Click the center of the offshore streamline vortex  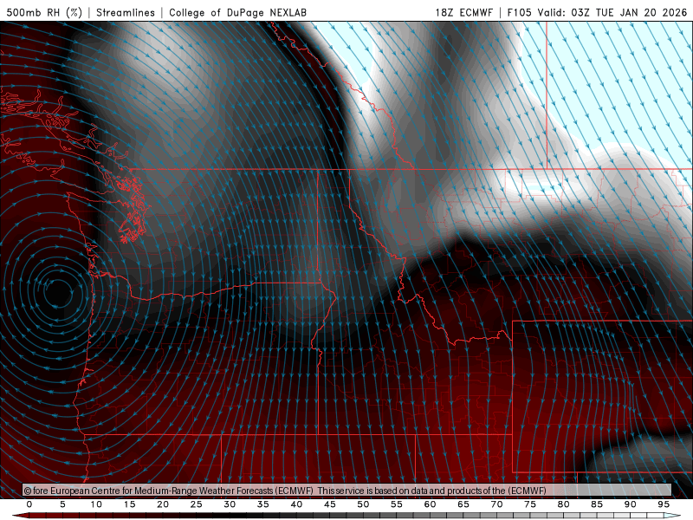pos(56,292)
